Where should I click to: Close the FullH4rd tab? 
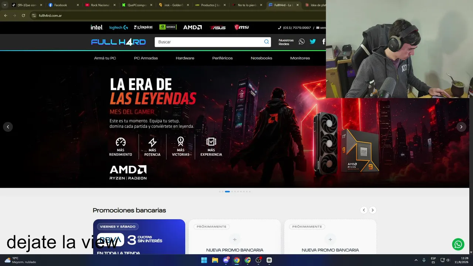[x=297, y=5]
